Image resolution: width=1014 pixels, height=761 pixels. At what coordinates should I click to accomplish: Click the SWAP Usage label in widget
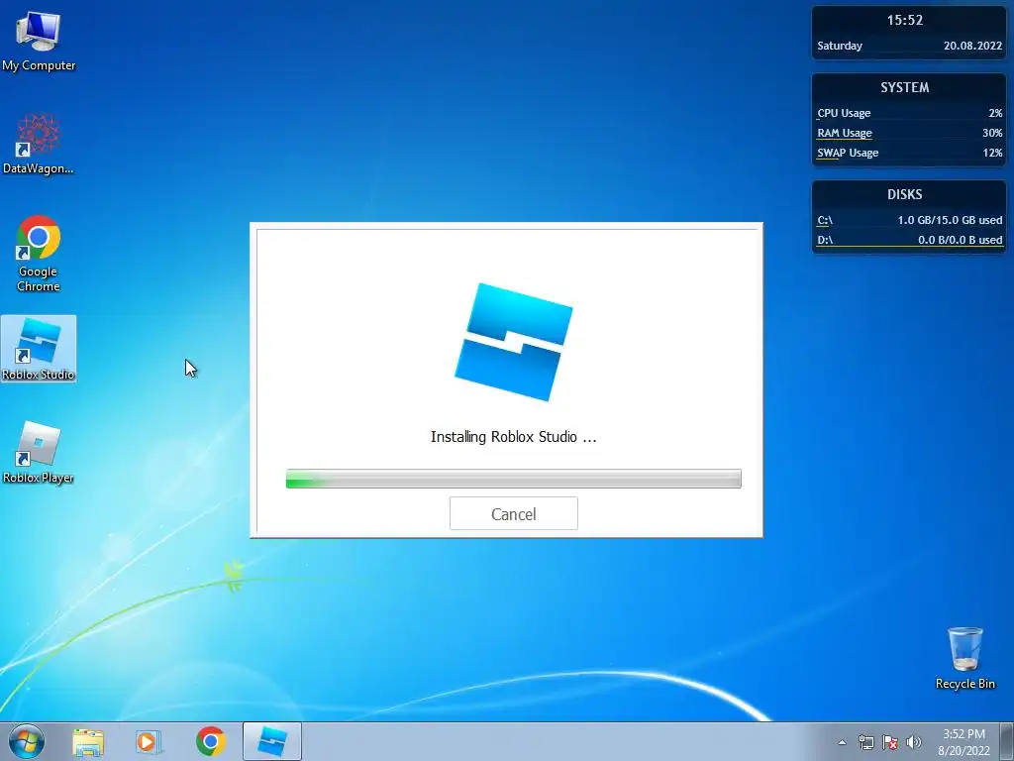click(848, 153)
